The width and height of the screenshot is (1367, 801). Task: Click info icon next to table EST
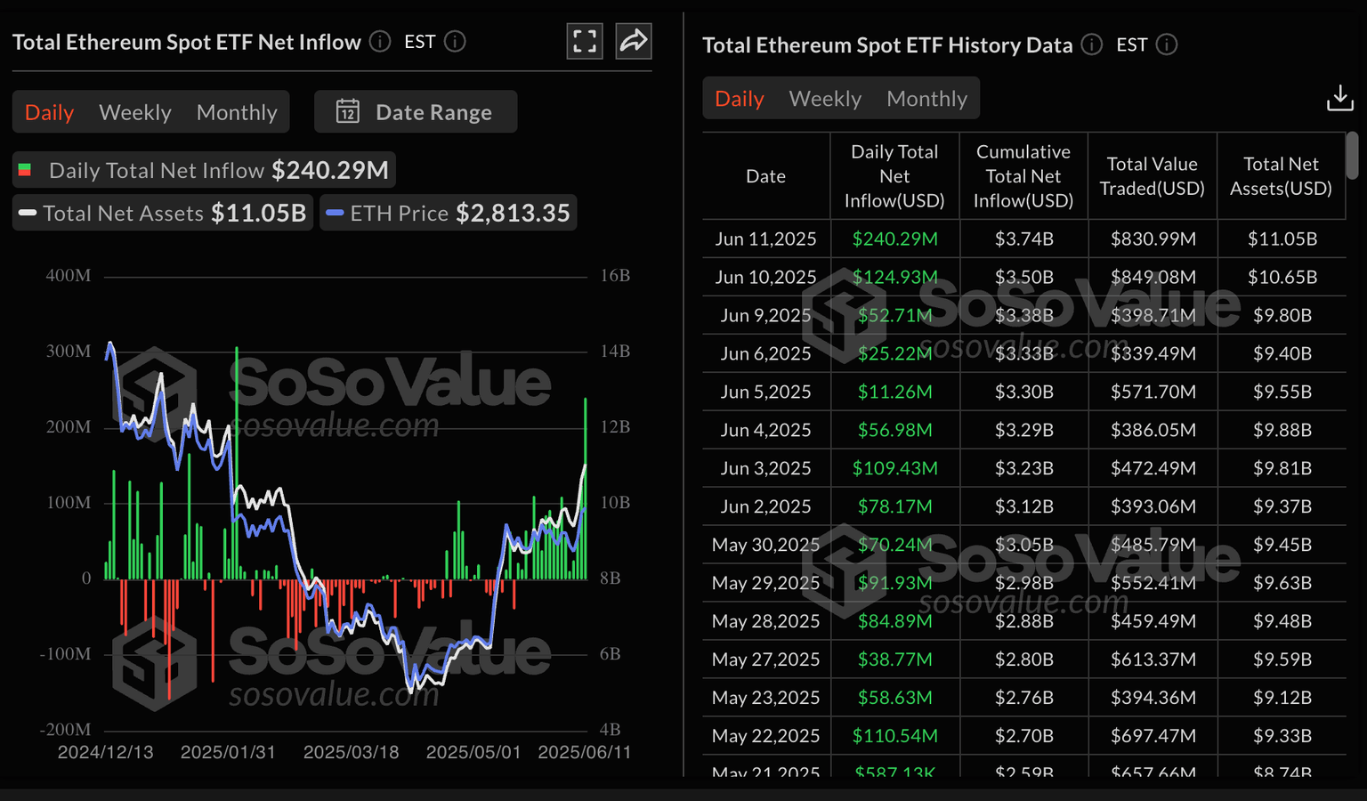(x=1167, y=44)
